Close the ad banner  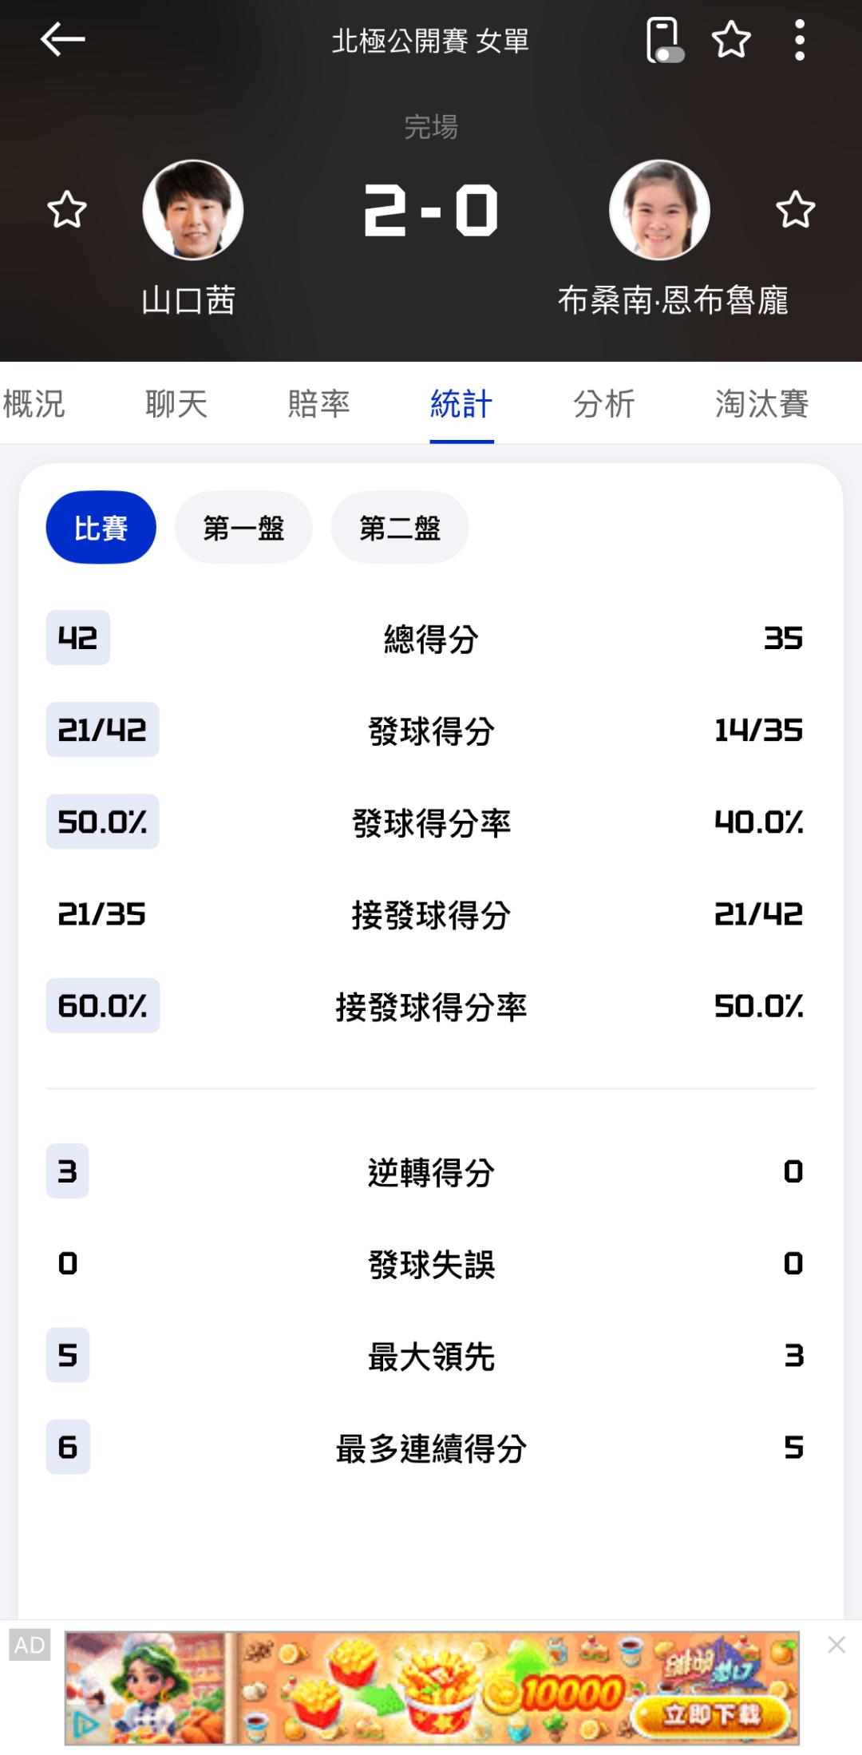(x=836, y=1645)
